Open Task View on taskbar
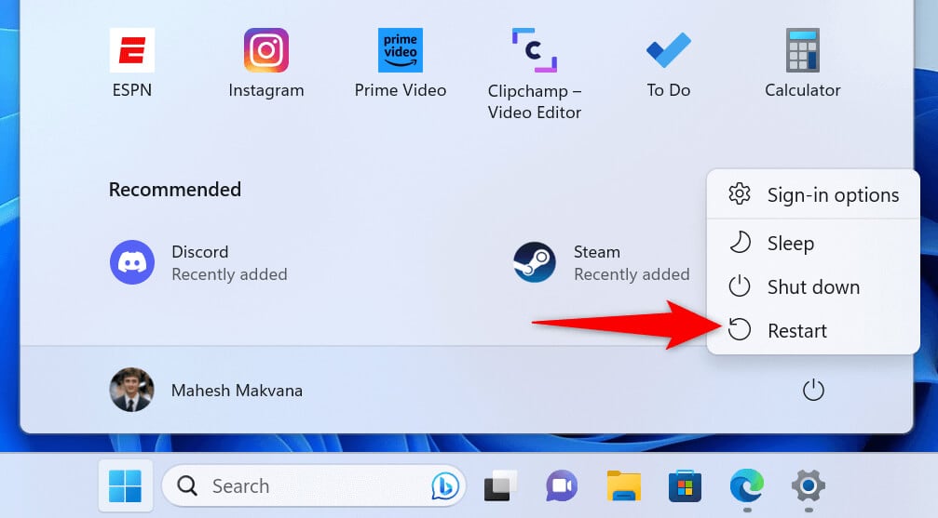Screen dimensions: 938x518 pos(500,485)
